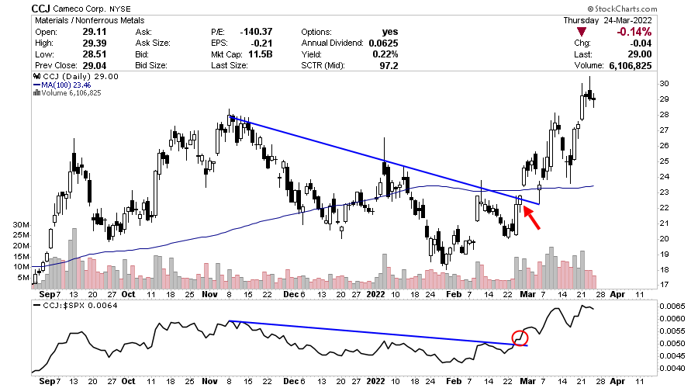Click the Last Size label

(x=230, y=65)
